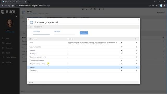Collapse the left sidebar with arrow

click(16, 16)
